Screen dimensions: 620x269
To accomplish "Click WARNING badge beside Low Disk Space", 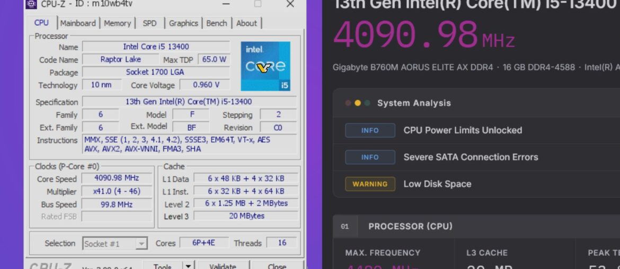I will (x=370, y=184).
